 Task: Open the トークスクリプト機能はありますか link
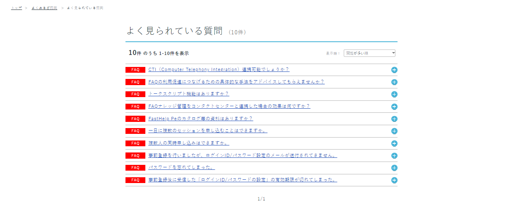(188, 94)
